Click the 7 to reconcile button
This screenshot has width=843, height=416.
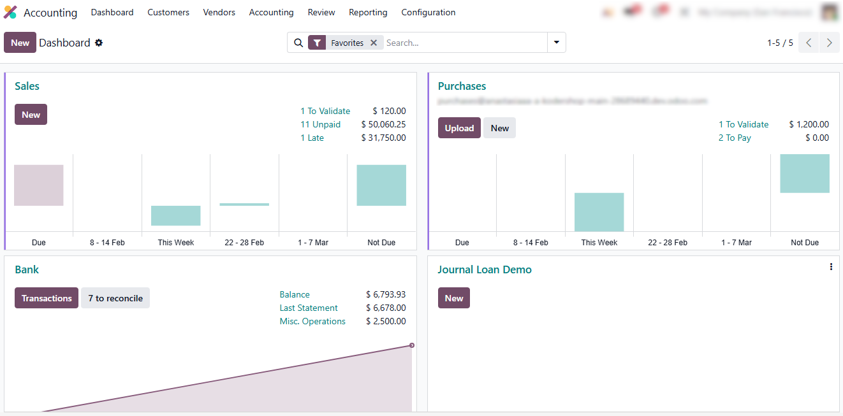click(115, 298)
